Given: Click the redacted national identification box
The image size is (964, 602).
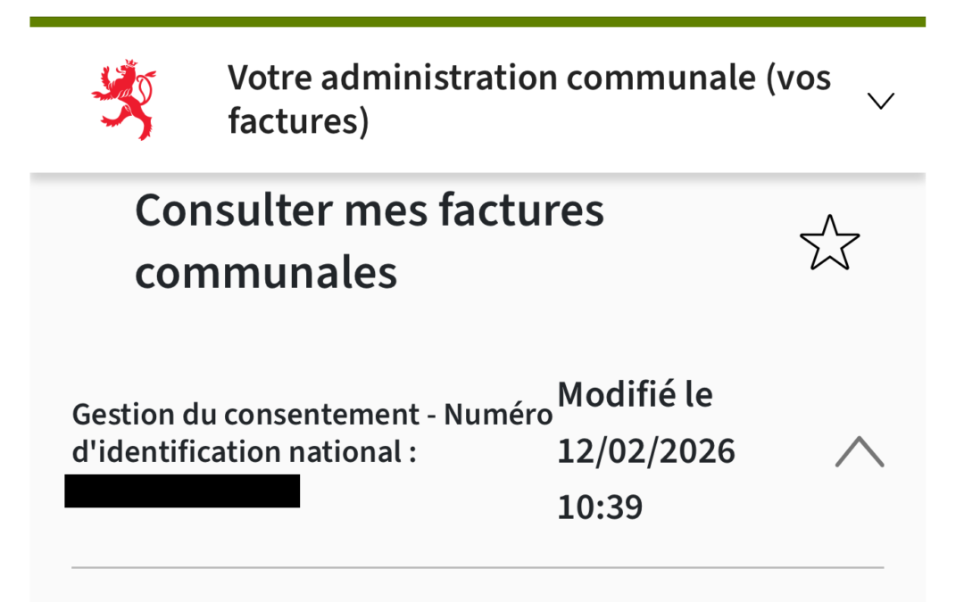Looking at the screenshot, I should (x=183, y=490).
